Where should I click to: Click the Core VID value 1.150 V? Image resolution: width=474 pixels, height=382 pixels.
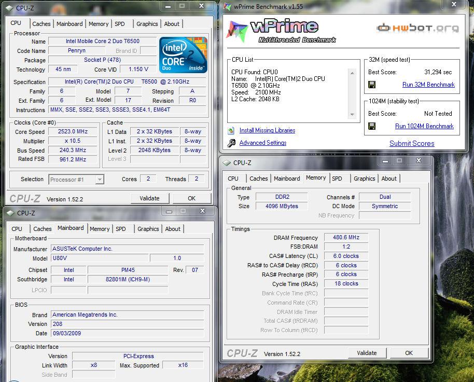(138, 69)
